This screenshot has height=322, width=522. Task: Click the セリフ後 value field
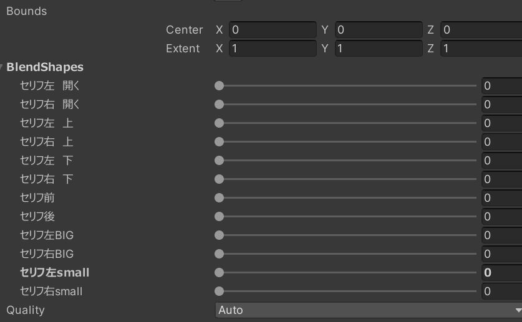(x=501, y=217)
